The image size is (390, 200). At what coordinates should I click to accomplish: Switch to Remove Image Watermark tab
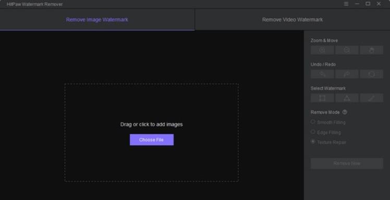click(97, 20)
